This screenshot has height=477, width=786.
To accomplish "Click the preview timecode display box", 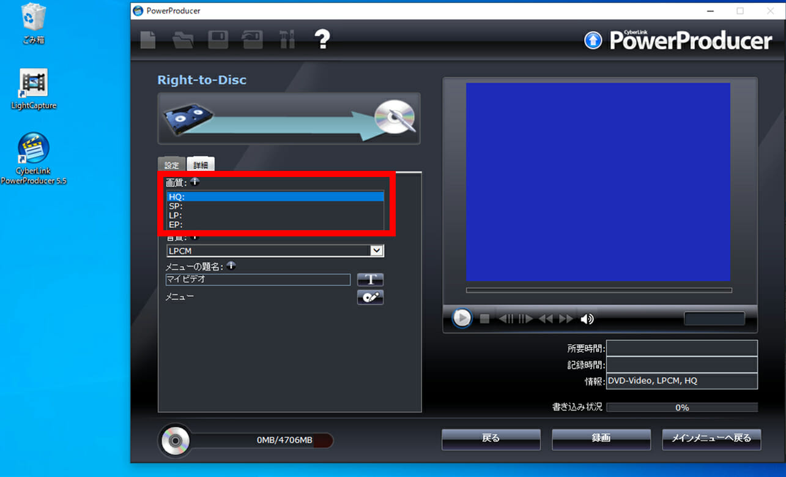I will (714, 318).
